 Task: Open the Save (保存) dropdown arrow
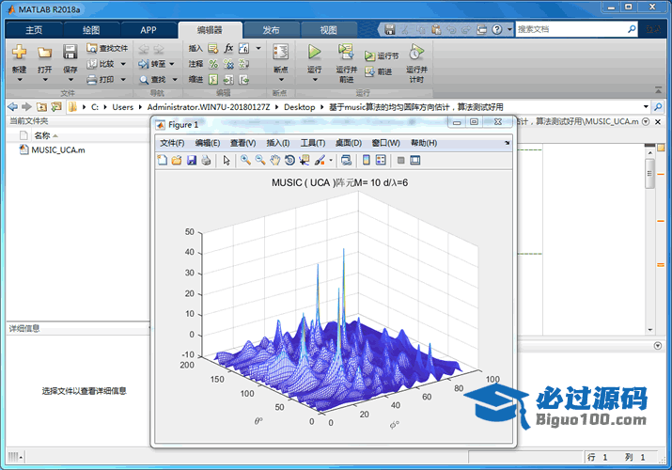[70, 80]
